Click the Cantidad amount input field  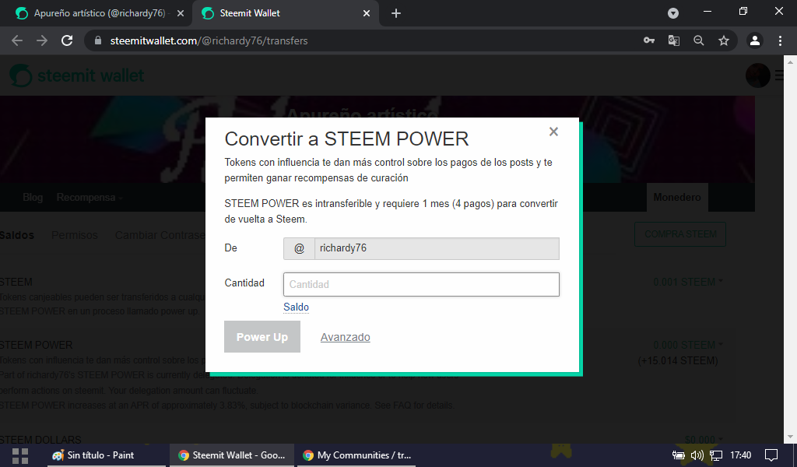(421, 284)
